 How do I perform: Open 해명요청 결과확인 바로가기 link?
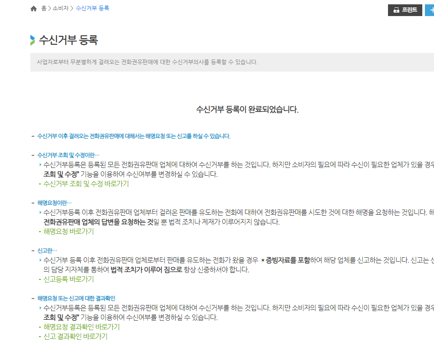(82, 327)
